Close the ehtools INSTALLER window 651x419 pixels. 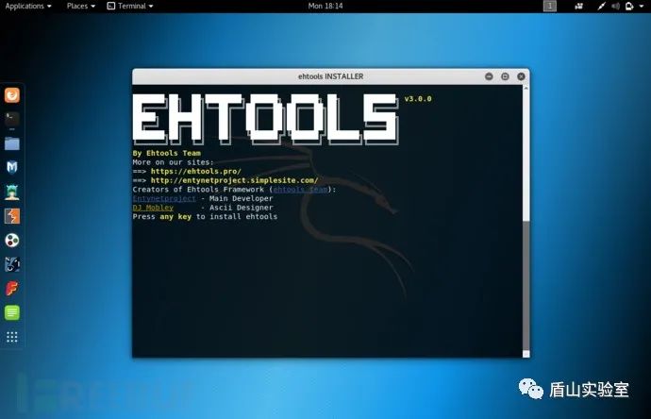[521, 76]
